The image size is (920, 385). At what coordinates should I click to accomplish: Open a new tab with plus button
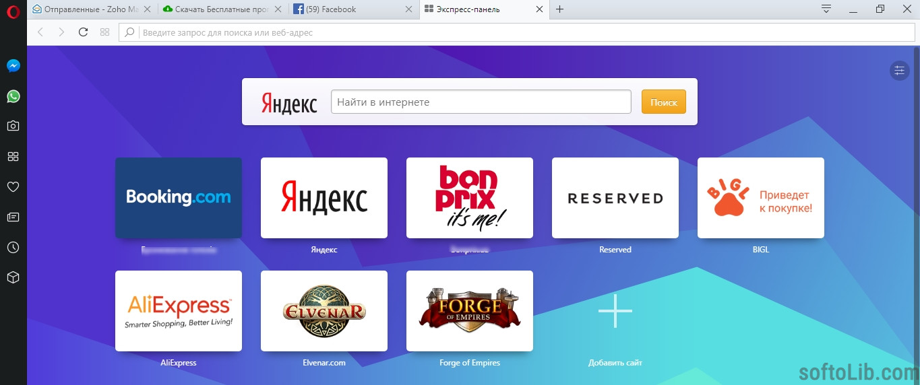point(559,9)
